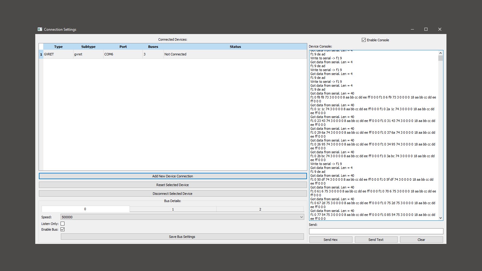Screen dimensions: 482x271
Task: Uncheck the Enable Bus checkbox
Action: (x=62, y=229)
